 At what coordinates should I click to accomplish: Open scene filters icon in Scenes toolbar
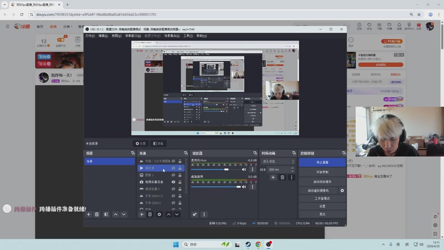pos(106,214)
